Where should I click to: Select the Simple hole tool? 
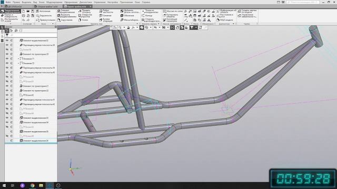point(85,15)
